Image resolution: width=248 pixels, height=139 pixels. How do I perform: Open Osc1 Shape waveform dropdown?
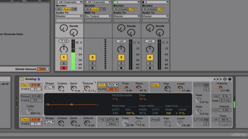50,87
